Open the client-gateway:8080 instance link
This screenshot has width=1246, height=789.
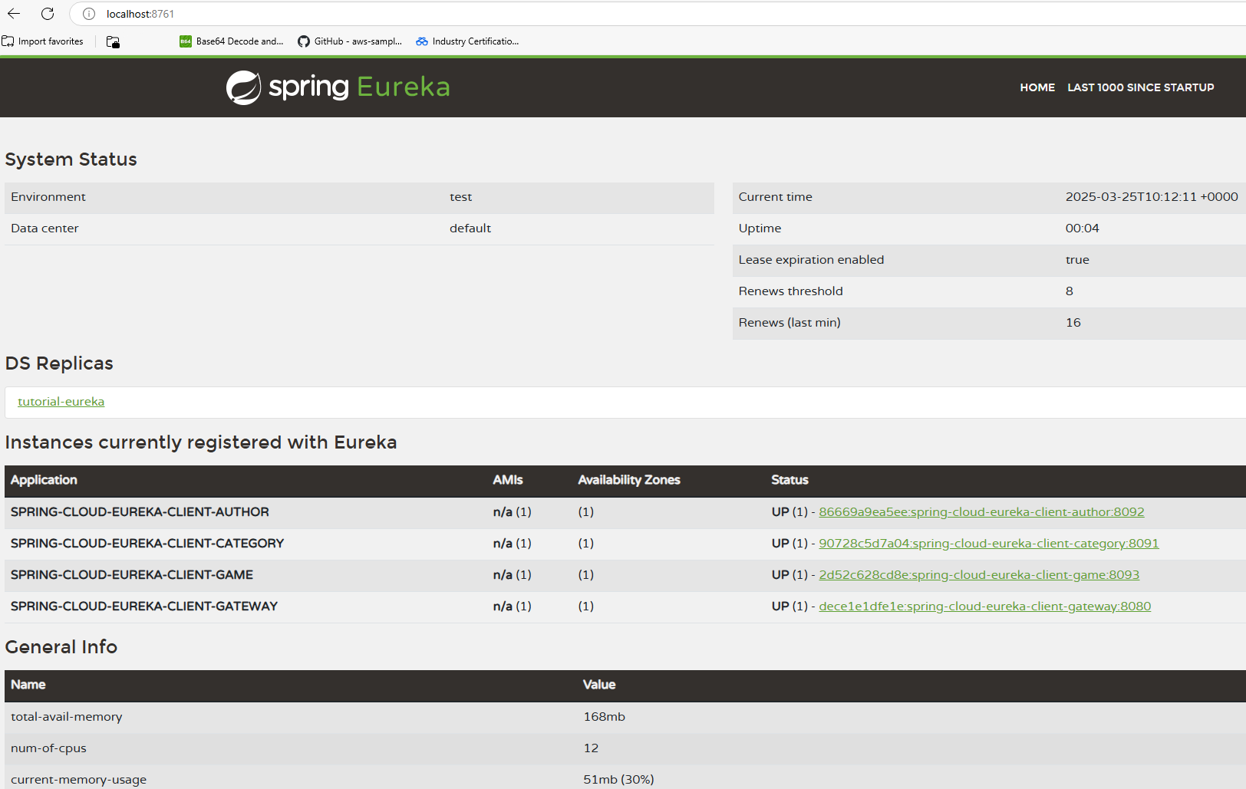(x=984, y=607)
